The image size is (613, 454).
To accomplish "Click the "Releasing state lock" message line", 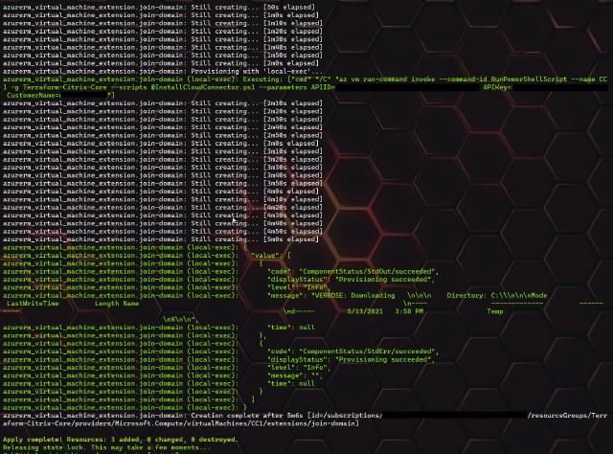I will click(x=105, y=447).
